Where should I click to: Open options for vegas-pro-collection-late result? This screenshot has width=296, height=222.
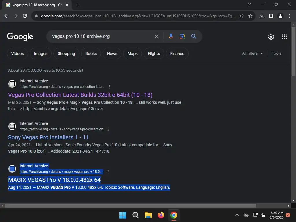tap(109, 87)
